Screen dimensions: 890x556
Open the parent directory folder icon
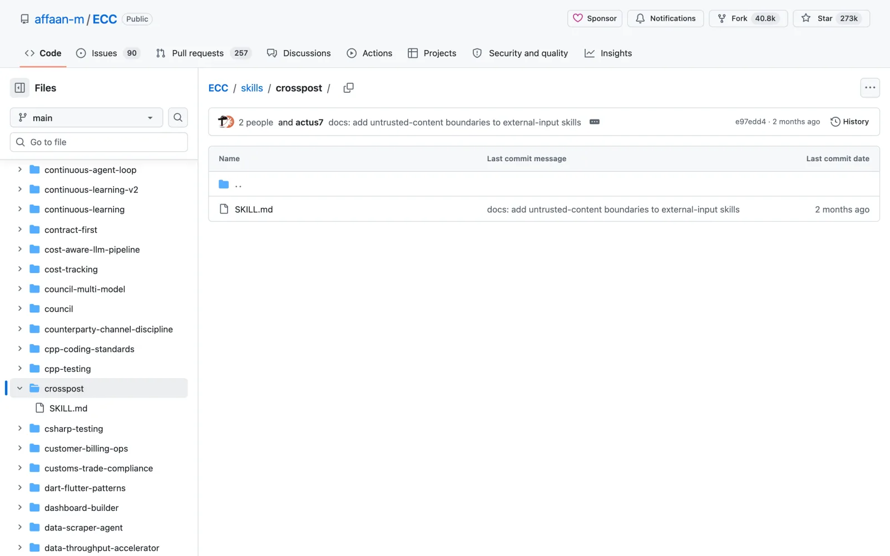pyautogui.click(x=224, y=184)
